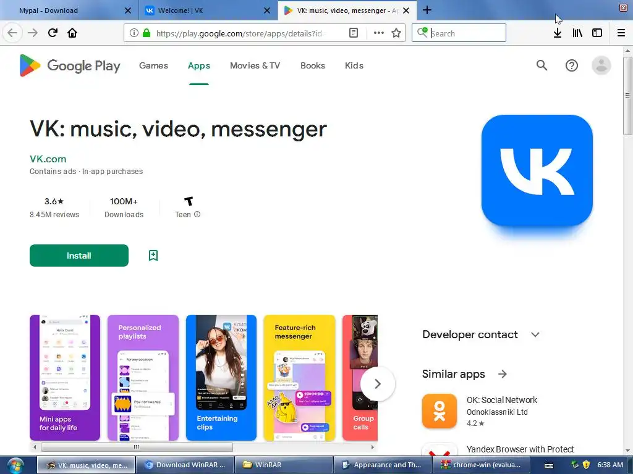The width and height of the screenshot is (633, 474).
Task: Reload the current page
Action: point(53,33)
